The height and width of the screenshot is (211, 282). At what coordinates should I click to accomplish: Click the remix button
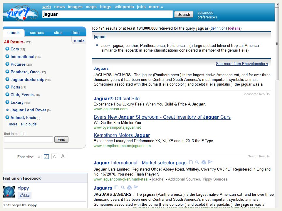click(x=79, y=40)
